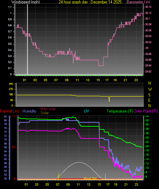Click the 82 humidity axis value

click(5, 117)
